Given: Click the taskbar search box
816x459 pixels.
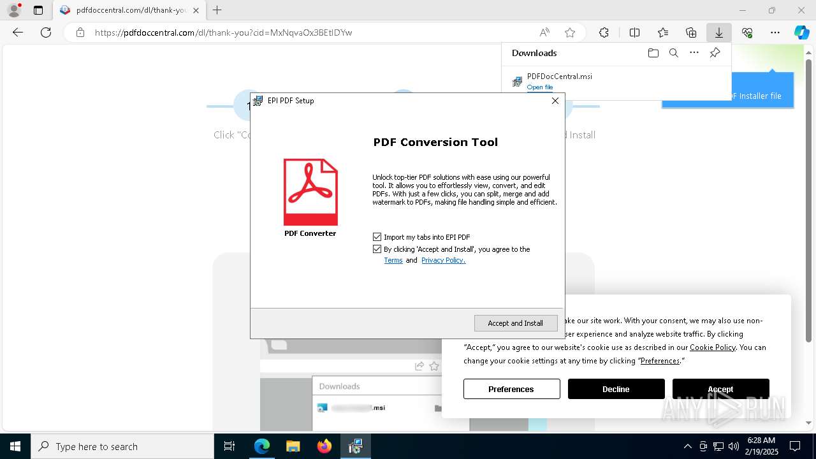Looking at the screenshot, I should point(122,446).
